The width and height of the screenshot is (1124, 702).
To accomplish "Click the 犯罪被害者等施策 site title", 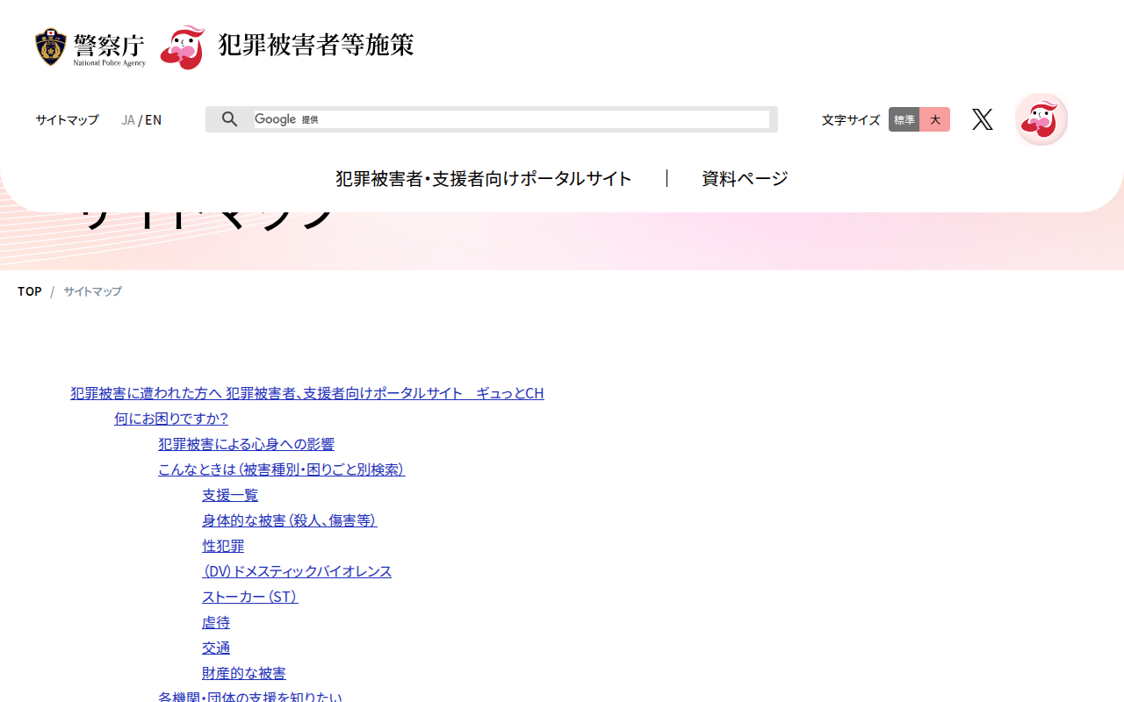I will point(316,46).
